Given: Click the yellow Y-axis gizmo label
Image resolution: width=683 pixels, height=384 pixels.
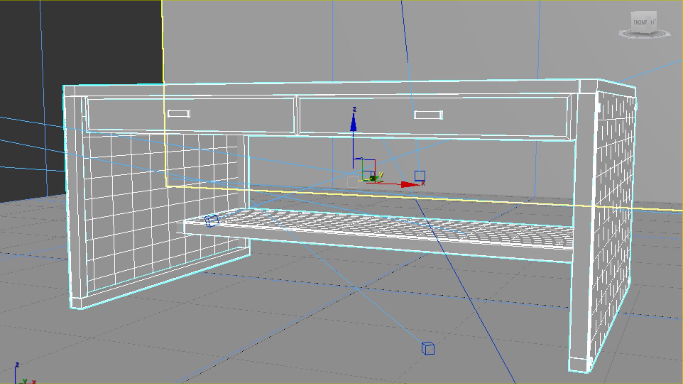Looking at the screenshot, I should tap(381, 175).
